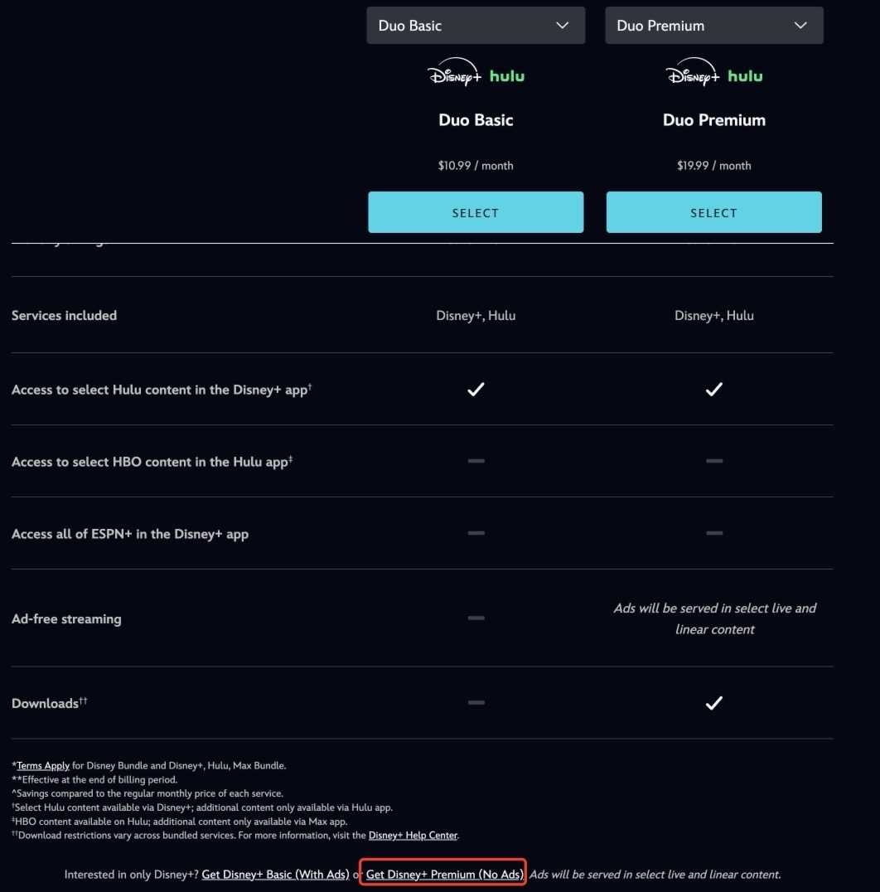The image size is (880, 892).
Task: Click Duo Premium's Hulu content checkmark
Action: point(713,389)
